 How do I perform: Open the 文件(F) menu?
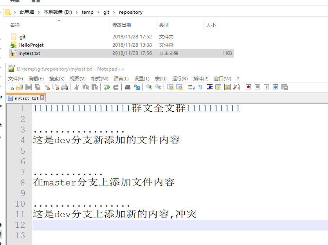point(16,79)
